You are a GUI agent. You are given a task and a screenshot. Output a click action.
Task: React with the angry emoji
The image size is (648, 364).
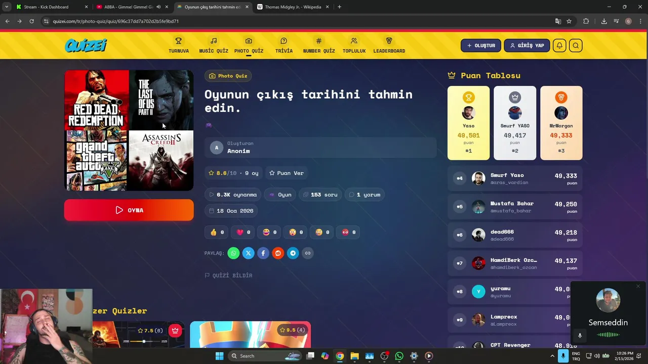click(348, 232)
